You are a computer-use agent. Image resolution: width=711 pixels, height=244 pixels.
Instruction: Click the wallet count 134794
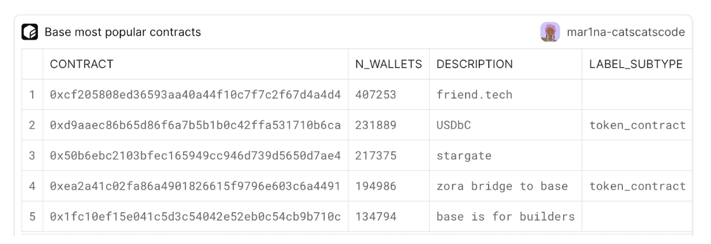(375, 217)
